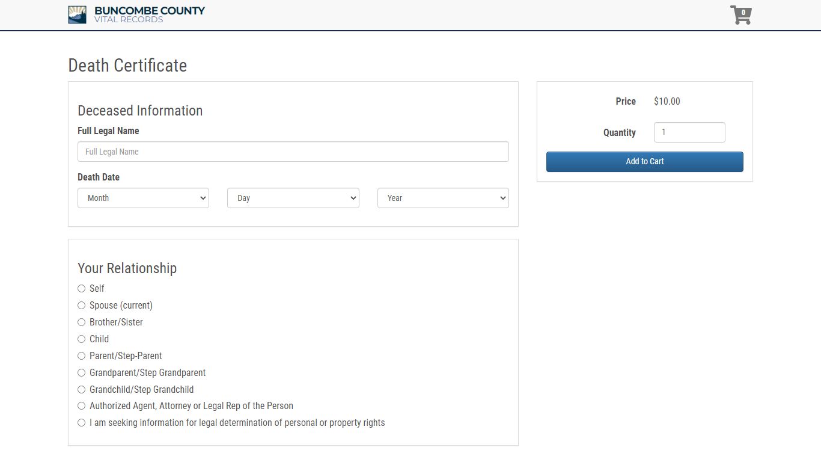Expand the Day dropdown
This screenshot has height=462, width=821.
tap(293, 198)
